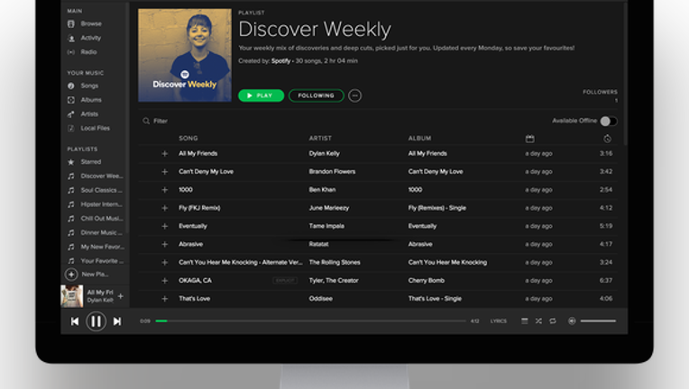This screenshot has height=389, width=689.
Task: Click the Spotify creator link
Action: (280, 61)
